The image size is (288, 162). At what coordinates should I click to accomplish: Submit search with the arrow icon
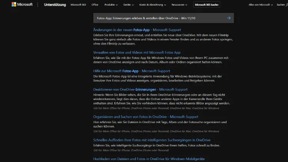click(x=229, y=18)
